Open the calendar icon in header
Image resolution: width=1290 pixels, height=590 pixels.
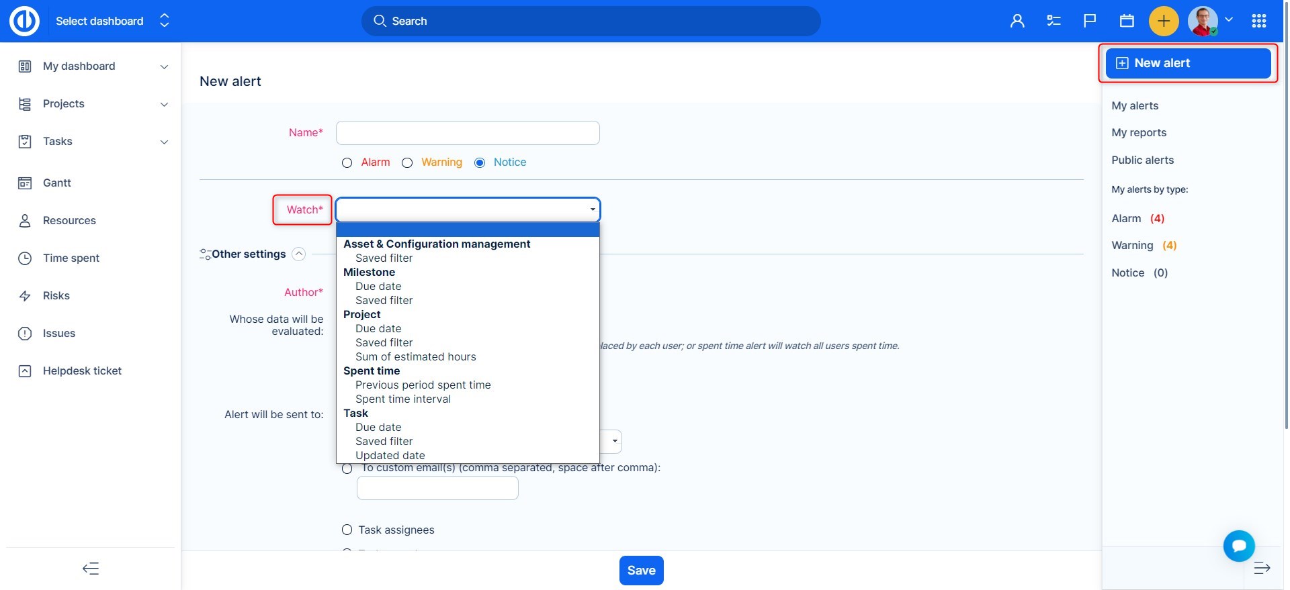[1127, 21]
